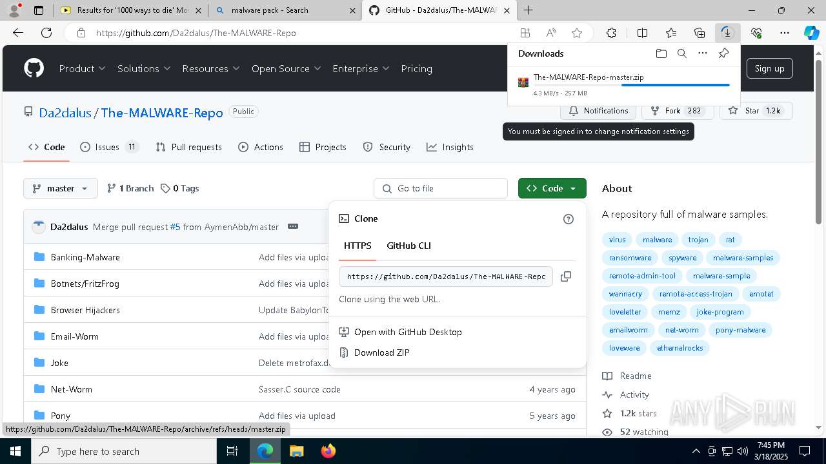Click Download ZIP
This screenshot has width=826, height=464.
click(x=381, y=353)
